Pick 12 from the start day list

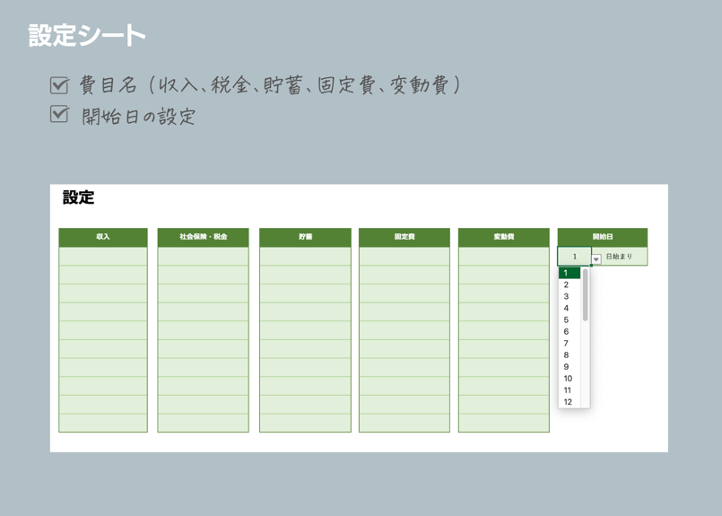pyautogui.click(x=568, y=402)
